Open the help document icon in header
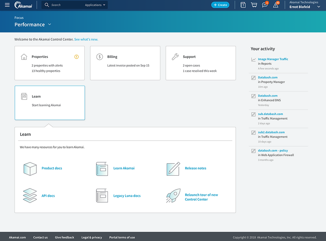The image size is (326, 241). (x=243, y=5)
